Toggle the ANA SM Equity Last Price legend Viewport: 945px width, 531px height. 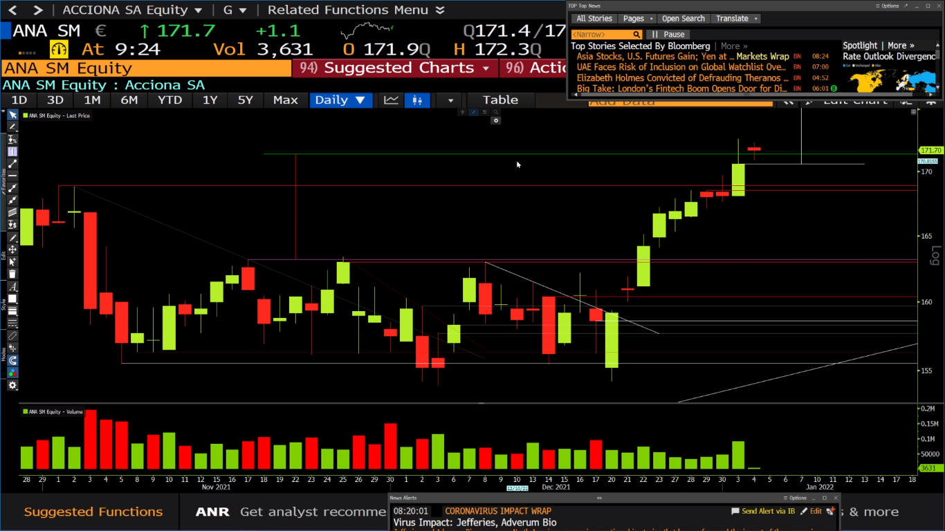point(57,115)
